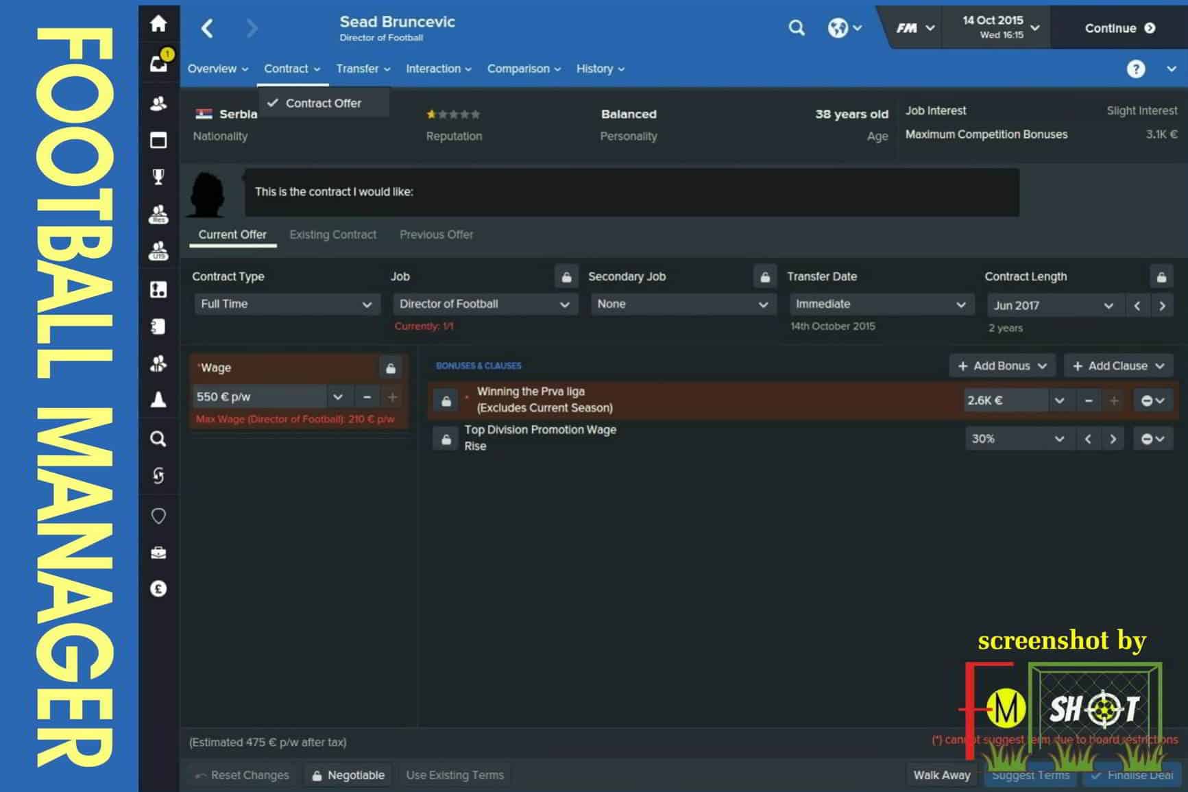Toggle the Job lock icon
Image resolution: width=1188 pixels, height=792 pixels.
coord(566,277)
